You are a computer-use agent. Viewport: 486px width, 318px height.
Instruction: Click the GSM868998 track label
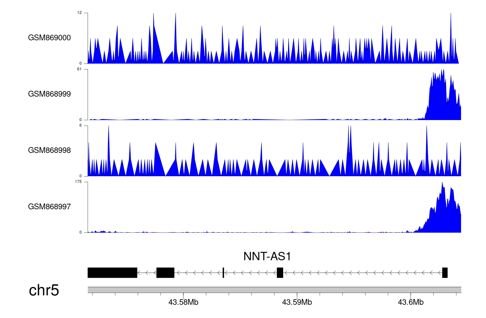click(x=49, y=150)
